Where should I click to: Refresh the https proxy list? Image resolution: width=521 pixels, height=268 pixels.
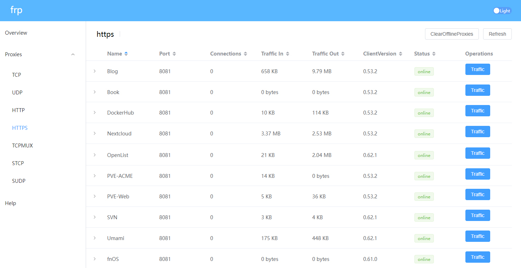(497, 34)
